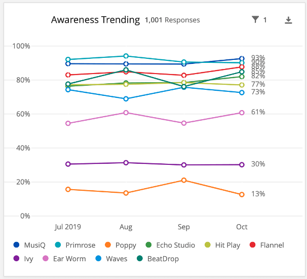Screen dimensions: 307x279
Task: Click the Hit Play legend item
Action: point(222,245)
